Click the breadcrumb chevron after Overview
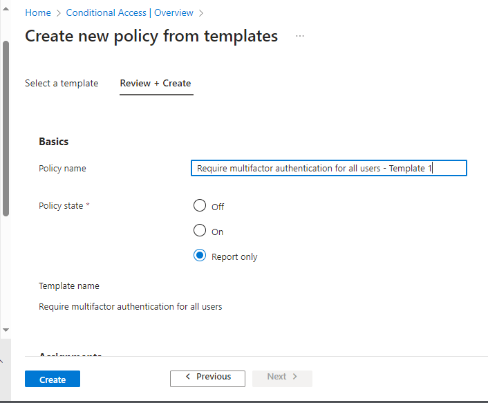 point(201,13)
